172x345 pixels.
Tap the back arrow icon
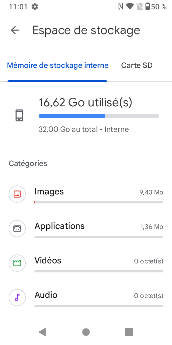coord(15,30)
